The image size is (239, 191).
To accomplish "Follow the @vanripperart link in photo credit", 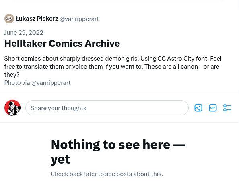I will [x=51, y=83].
